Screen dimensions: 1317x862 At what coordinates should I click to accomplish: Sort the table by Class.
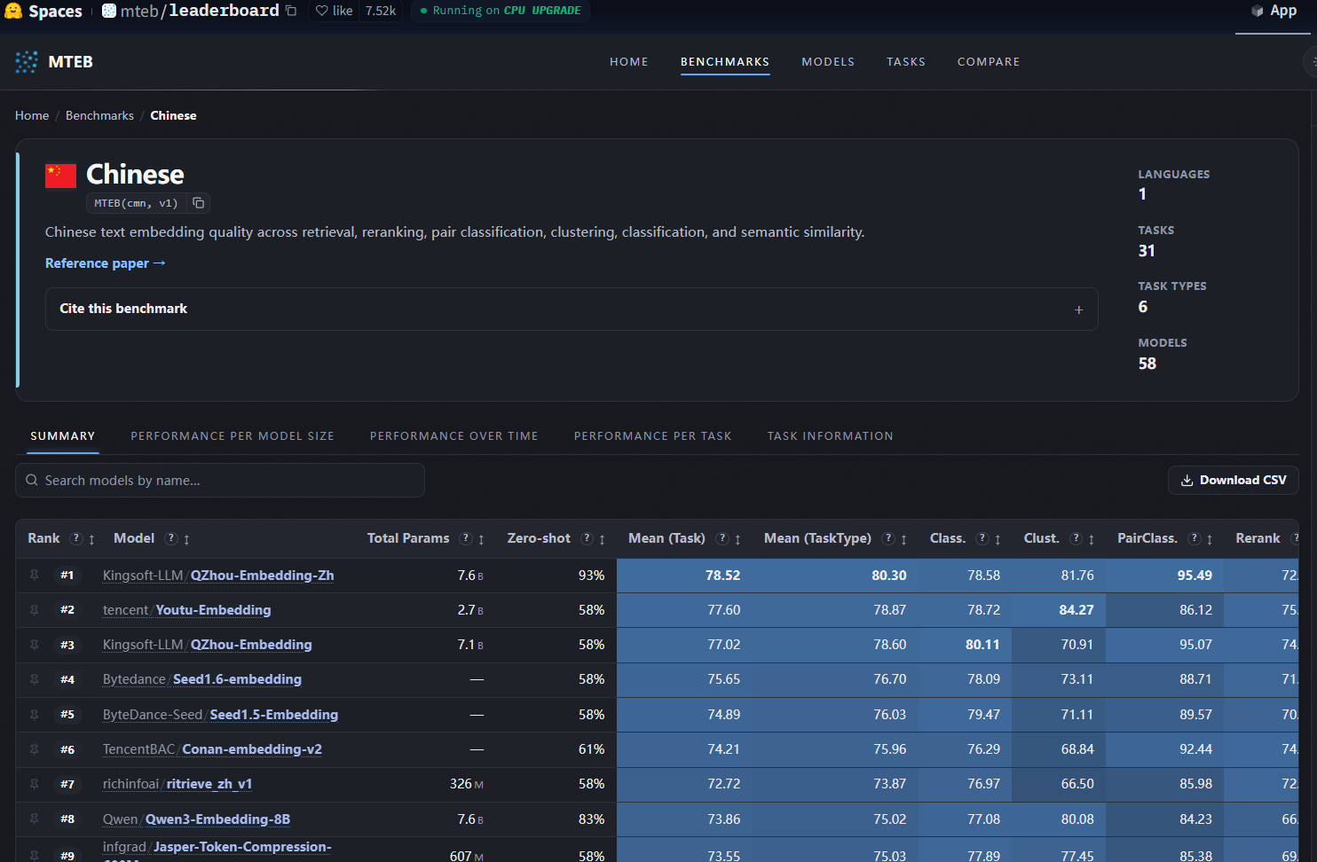pos(998,539)
